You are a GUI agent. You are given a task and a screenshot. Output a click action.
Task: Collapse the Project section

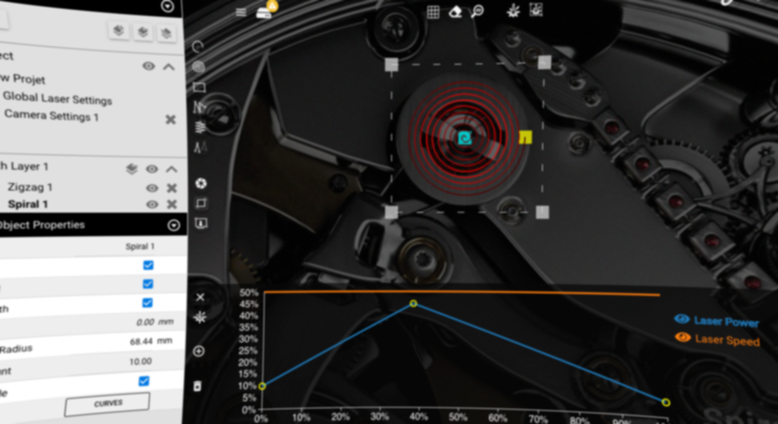point(169,67)
